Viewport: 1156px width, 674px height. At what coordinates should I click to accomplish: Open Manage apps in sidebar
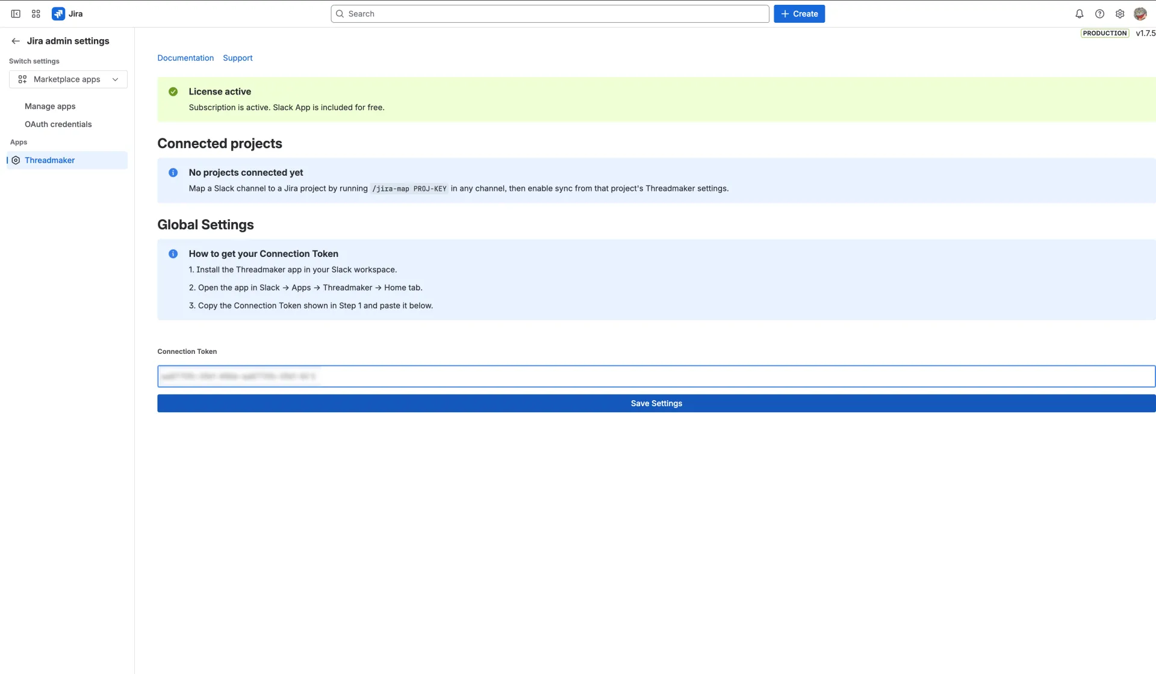point(50,106)
